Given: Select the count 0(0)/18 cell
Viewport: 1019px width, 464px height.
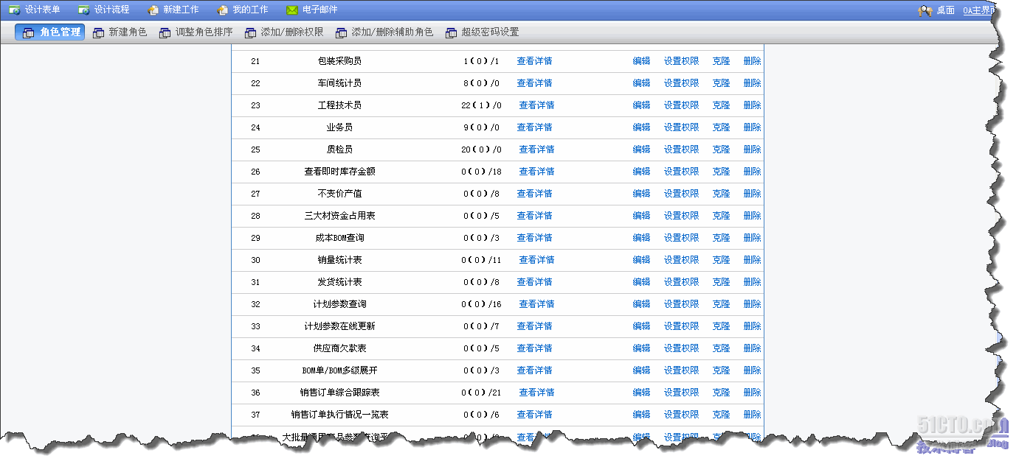Looking at the screenshot, I should [x=483, y=172].
